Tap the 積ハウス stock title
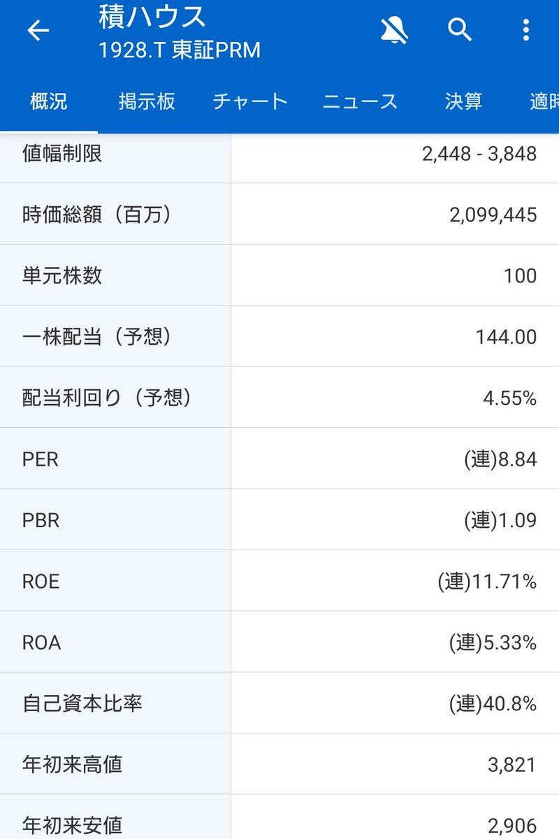 point(153,17)
